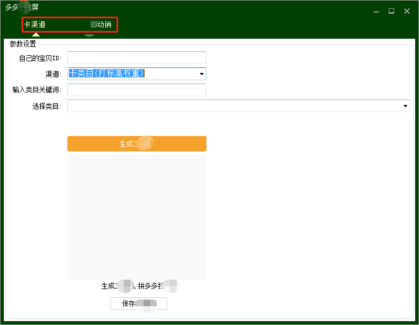Click the blank QR code preview area
419x325 pixels.
[x=136, y=216]
